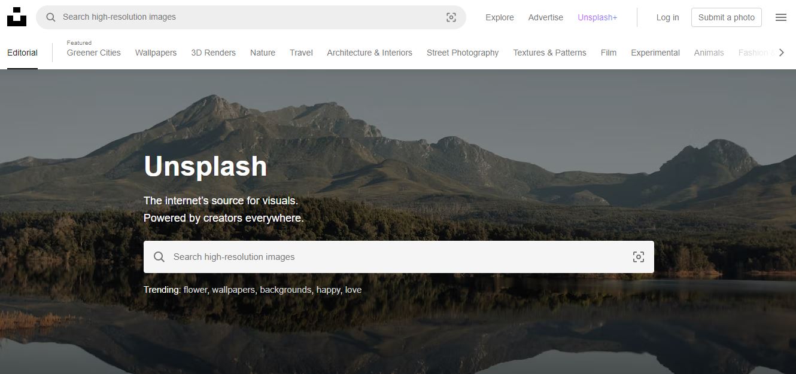Go to the Advertise page
This screenshot has width=796, height=374.
click(x=545, y=17)
